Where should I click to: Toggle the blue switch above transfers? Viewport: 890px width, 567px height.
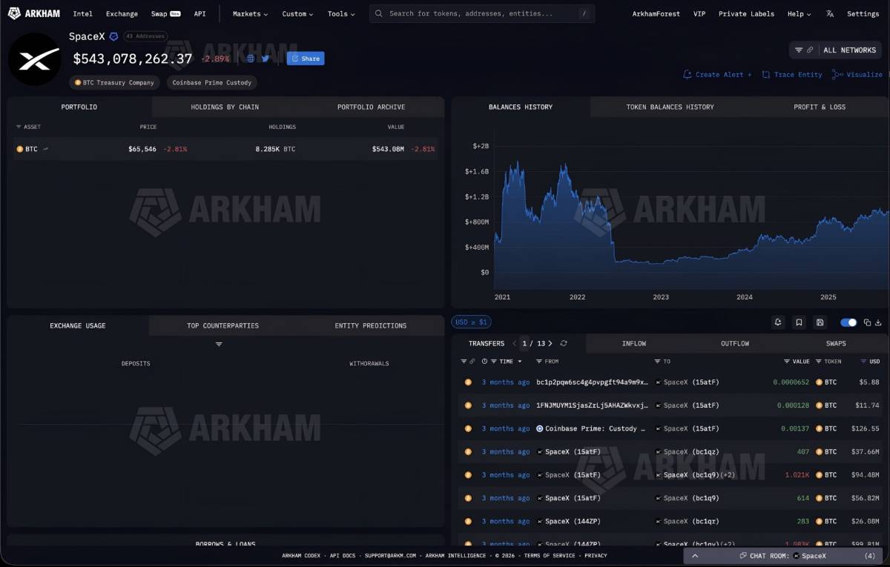point(848,322)
